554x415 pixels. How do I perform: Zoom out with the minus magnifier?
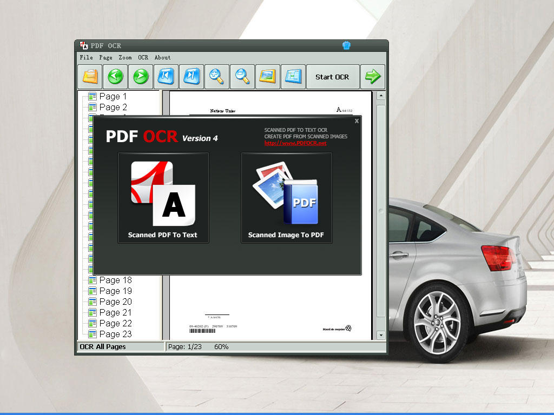(x=242, y=77)
